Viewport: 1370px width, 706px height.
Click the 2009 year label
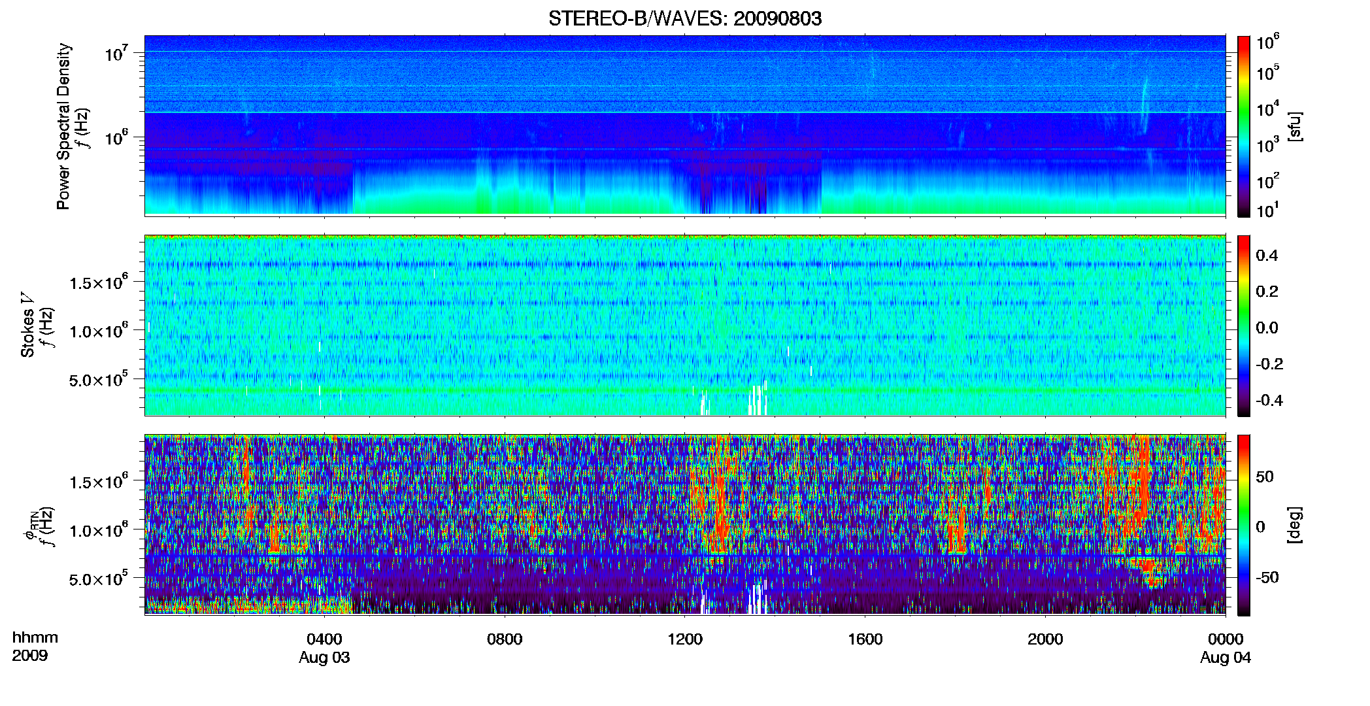(x=29, y=656)
